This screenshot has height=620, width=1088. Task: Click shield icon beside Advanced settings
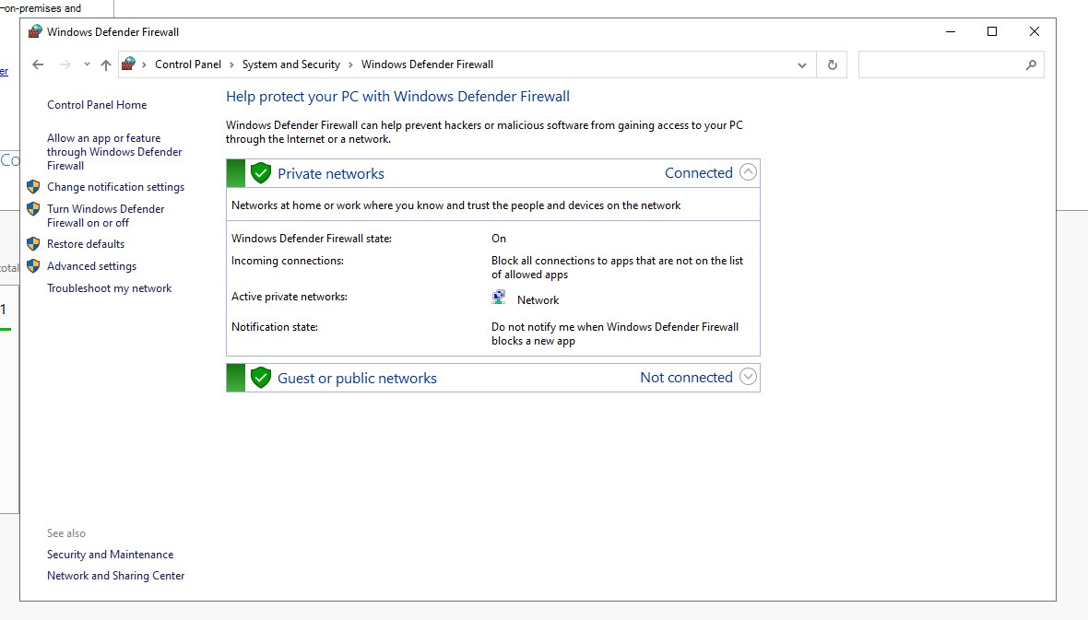(33, 265)
